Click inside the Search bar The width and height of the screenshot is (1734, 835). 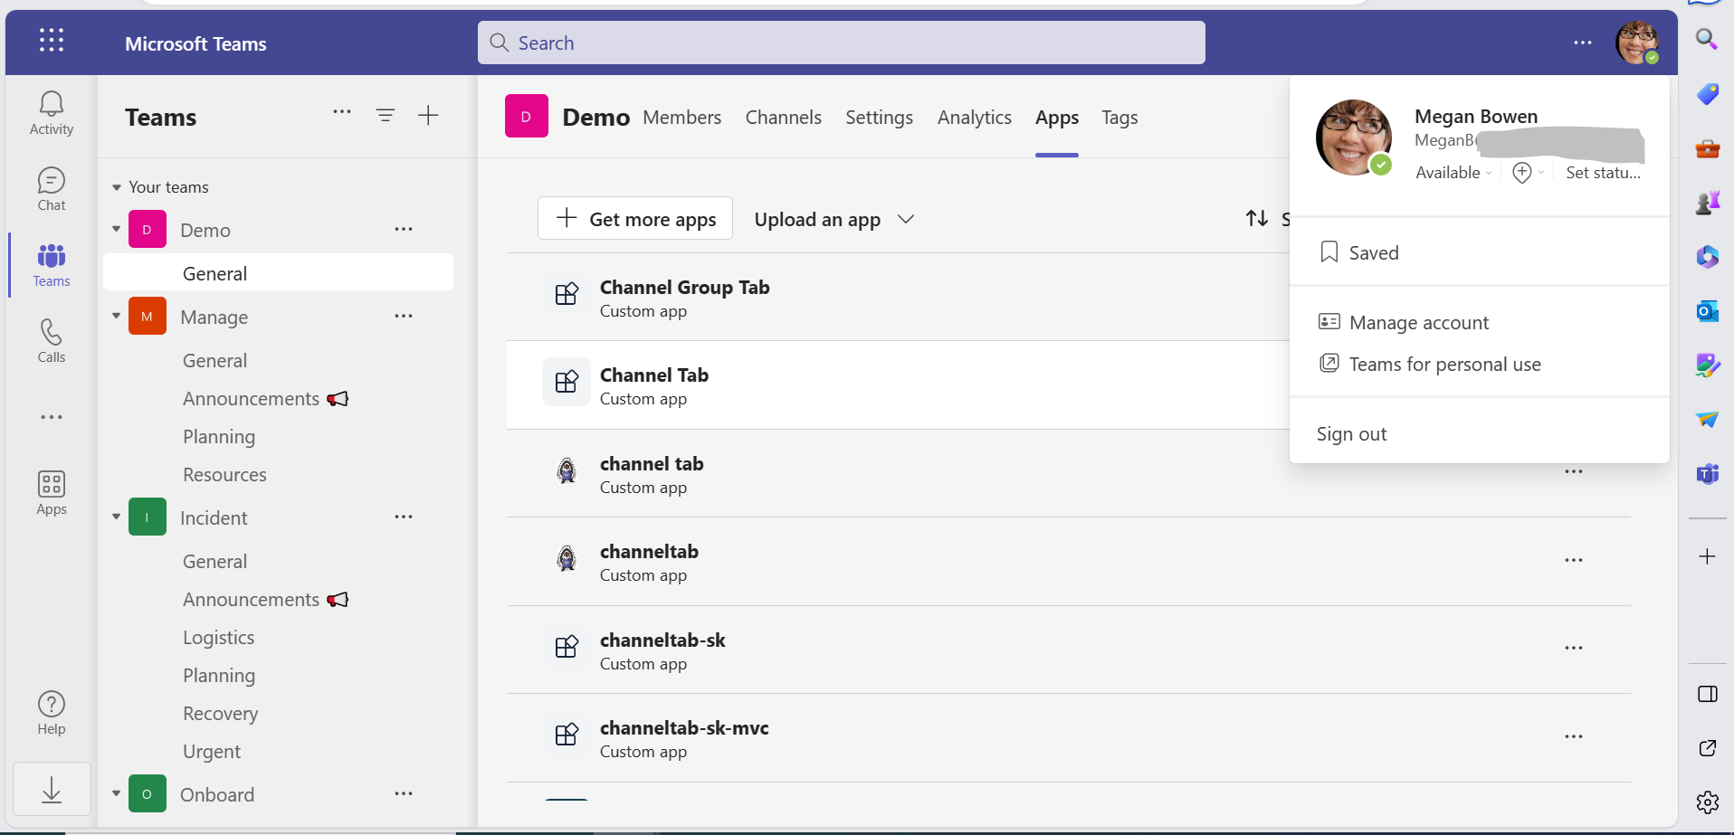pyautogui.click(x=840, y=42)
